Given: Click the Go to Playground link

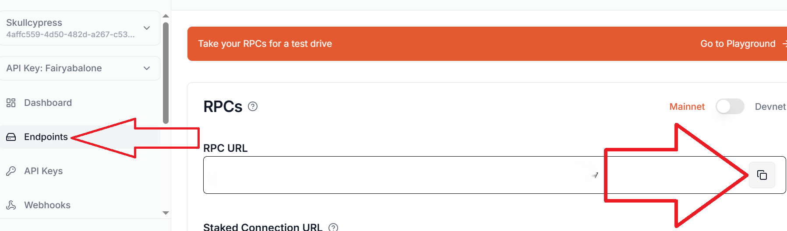Looking at the screenshot, I should point(738,44).
